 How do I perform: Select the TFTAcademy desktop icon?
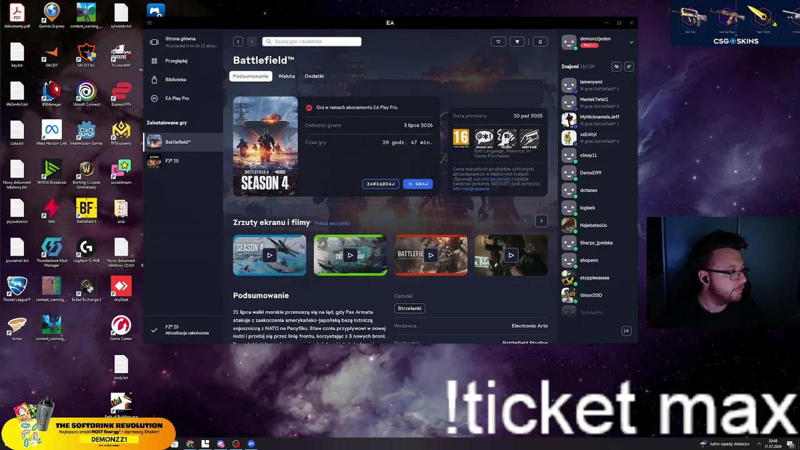tap(121, 132)
